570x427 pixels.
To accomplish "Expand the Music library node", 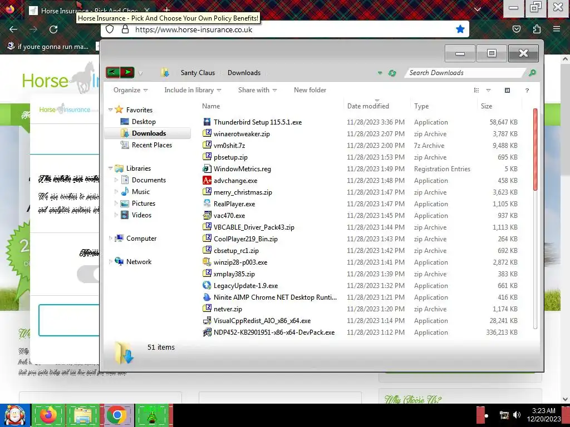I will click(116, 192).
